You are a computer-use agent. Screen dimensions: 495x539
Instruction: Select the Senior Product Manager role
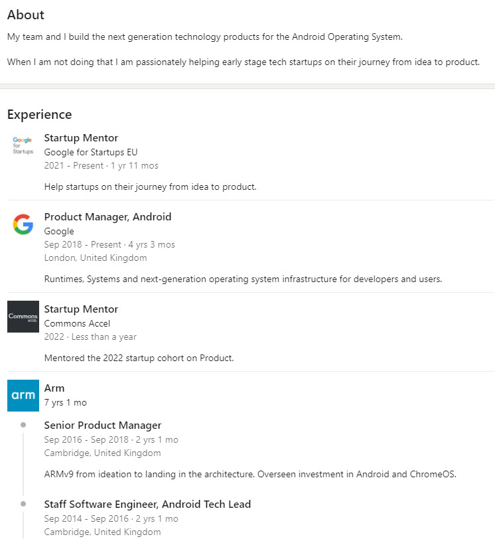[x=103, y=425]
